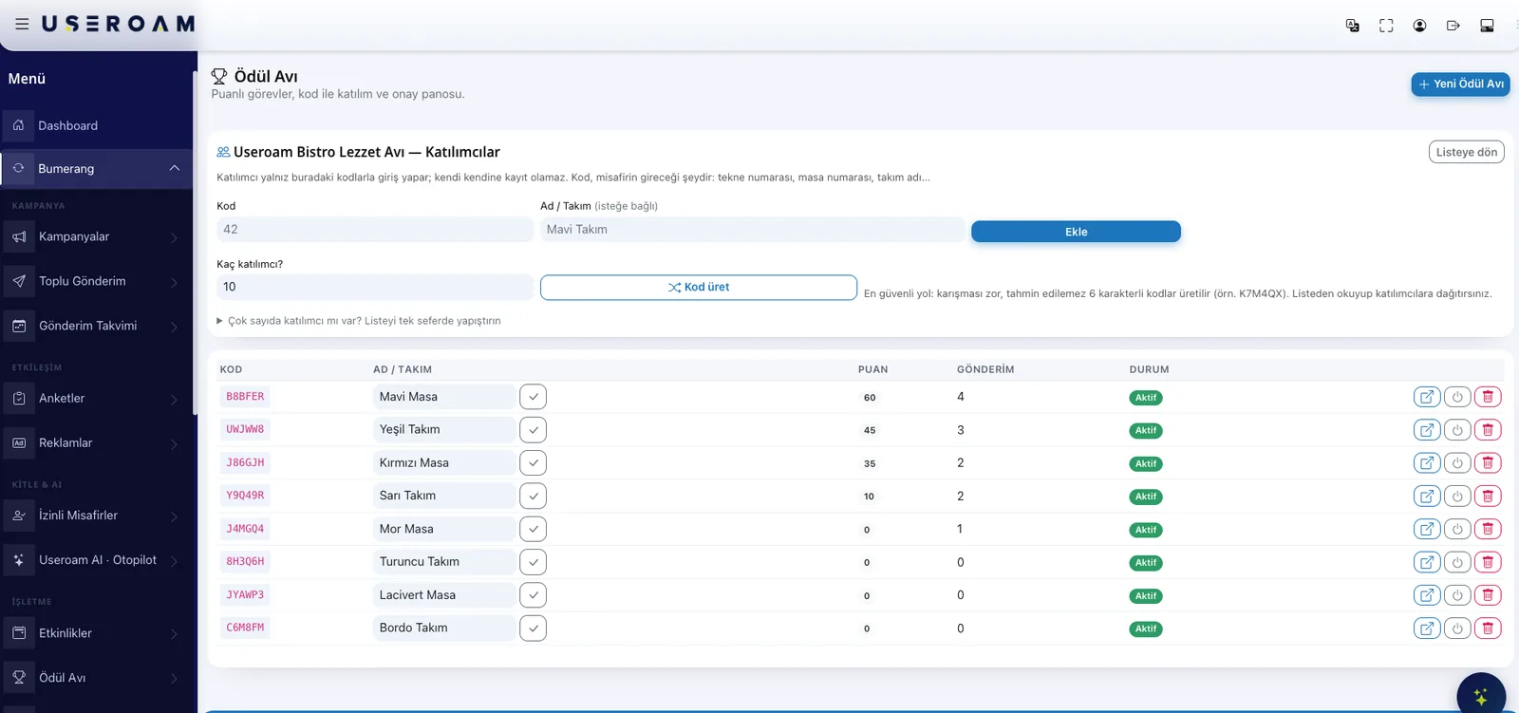Expand the Reklamlar submenu arrow
Screen dimensions: 1519x713
pos(174,443)
